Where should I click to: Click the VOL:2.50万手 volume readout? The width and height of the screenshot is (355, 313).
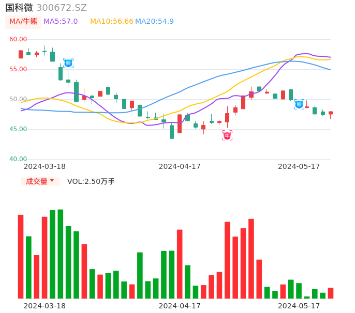point(91,181)
